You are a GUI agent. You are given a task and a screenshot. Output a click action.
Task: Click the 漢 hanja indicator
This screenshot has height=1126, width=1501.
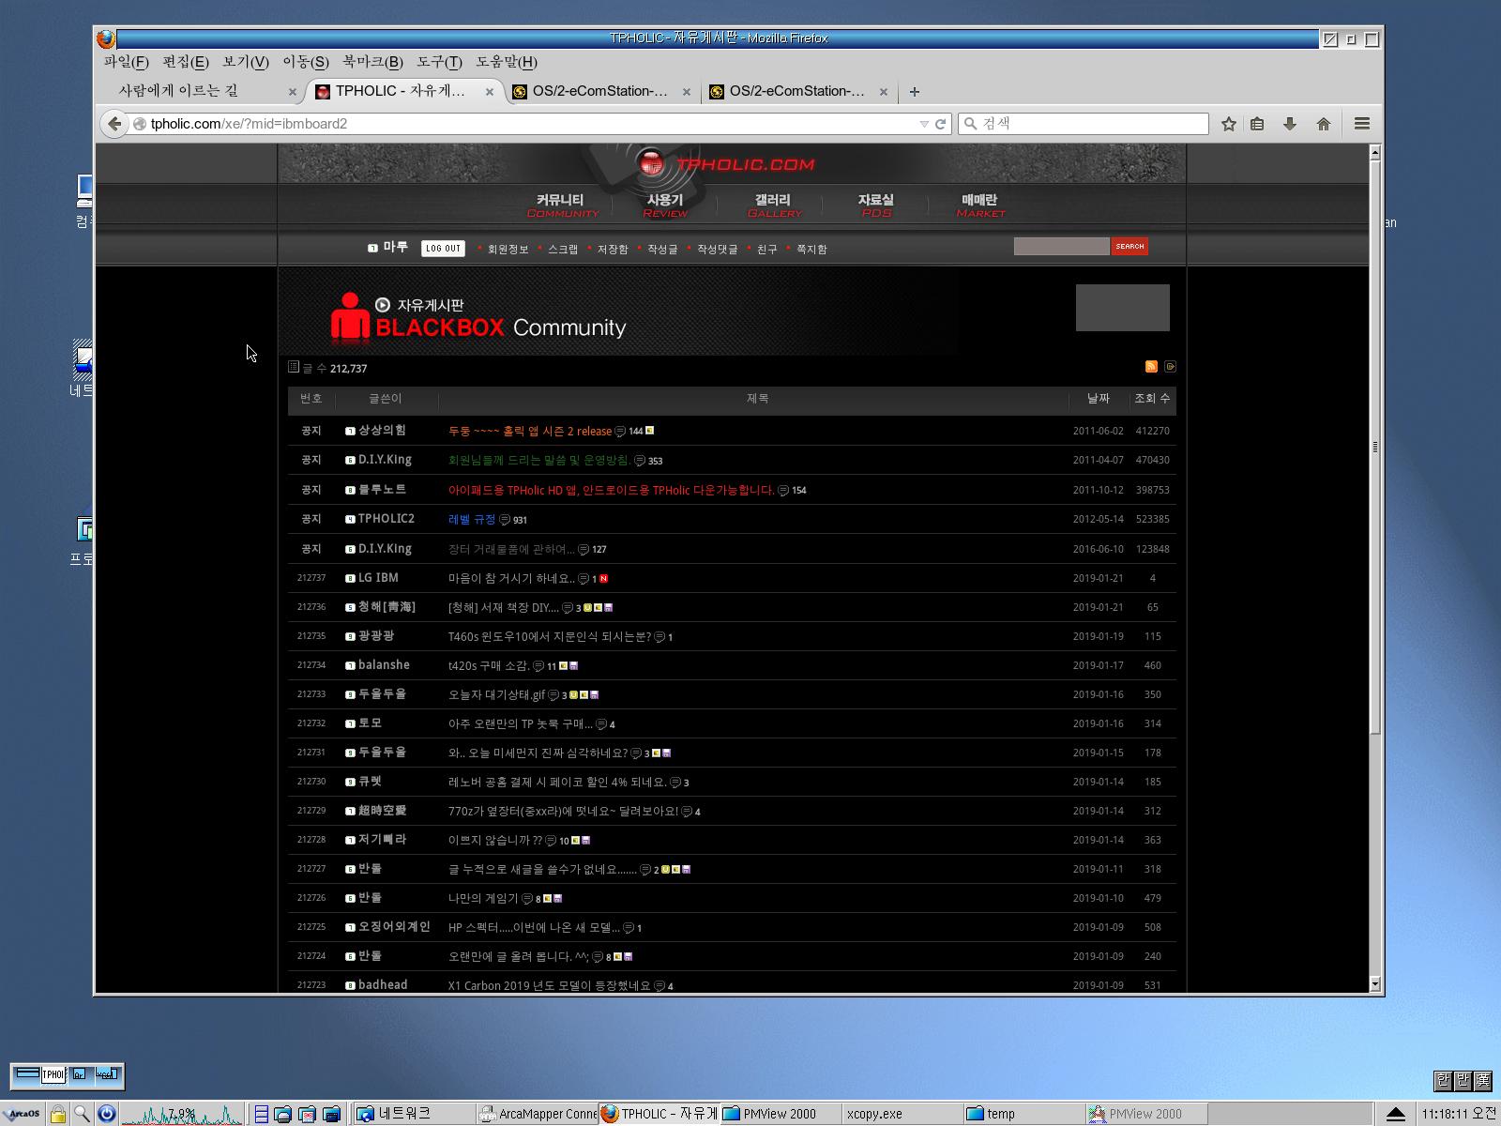coord(1483,1080)
